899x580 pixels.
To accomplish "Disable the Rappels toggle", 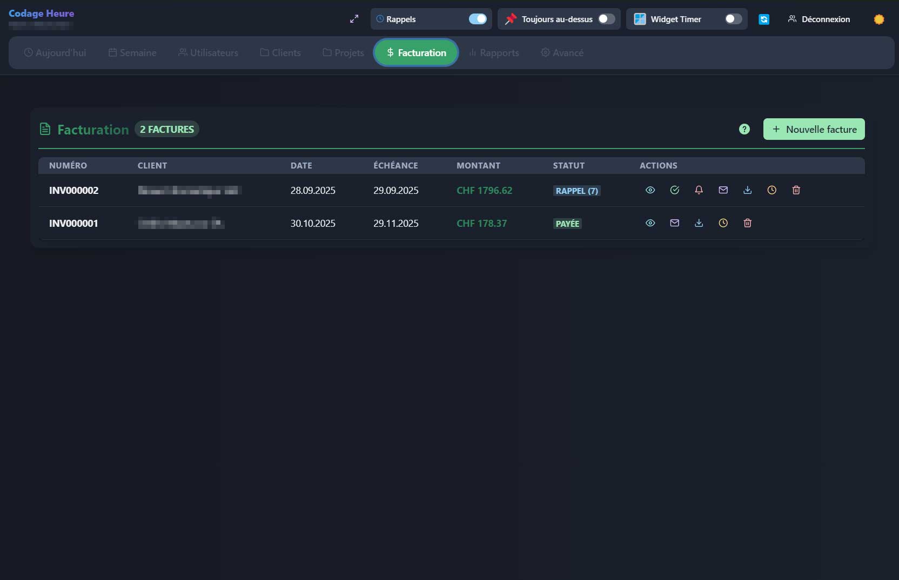I will (477, 19).
